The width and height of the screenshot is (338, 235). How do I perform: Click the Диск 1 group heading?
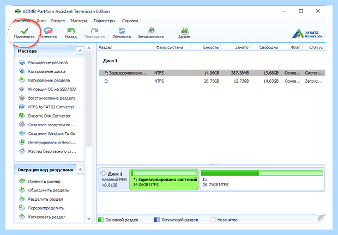click(x=110, y=61)
